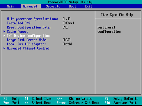Select I/O Device Configuration entry

pyautogui.click(x=28, y=36)
